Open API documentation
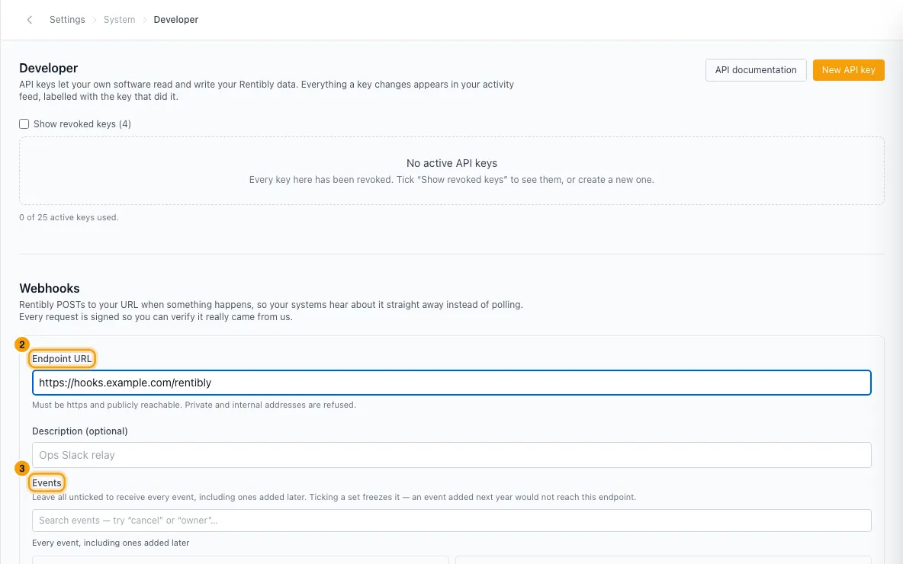The height and width of the screenshot is (564, 903). click(x=756, y=70)
